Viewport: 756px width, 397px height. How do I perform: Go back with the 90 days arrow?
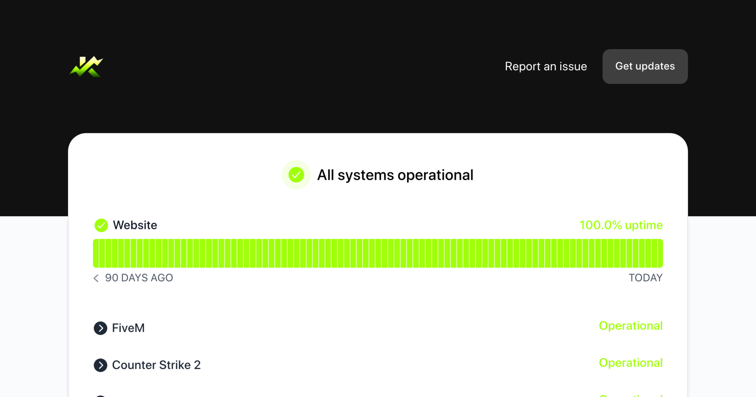coord(96,278)
